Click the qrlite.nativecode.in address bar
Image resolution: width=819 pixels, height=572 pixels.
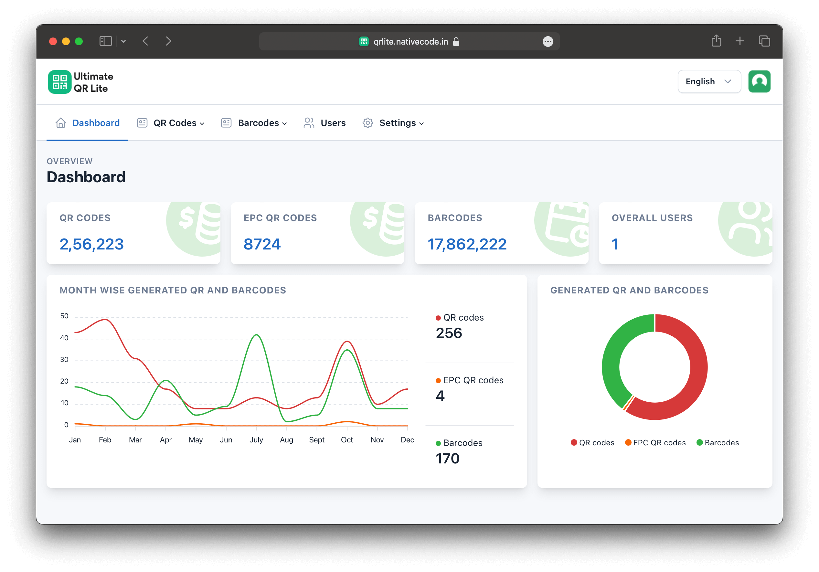click(x=410, y=42)
